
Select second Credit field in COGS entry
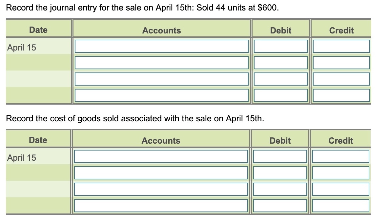point(340,173)
